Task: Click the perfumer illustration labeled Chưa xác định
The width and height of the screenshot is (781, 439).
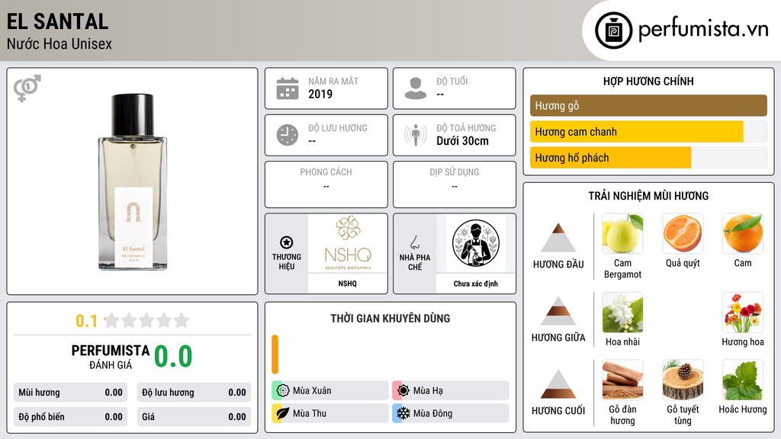Action: pos(476,243)
